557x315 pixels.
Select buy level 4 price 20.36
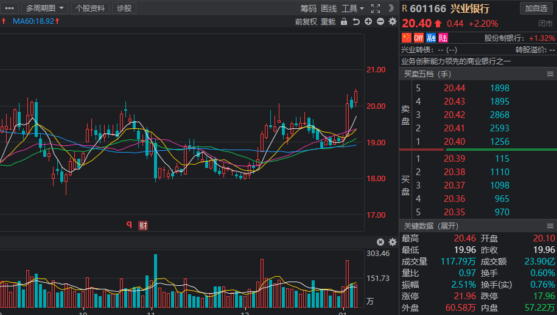coord(454,199)
